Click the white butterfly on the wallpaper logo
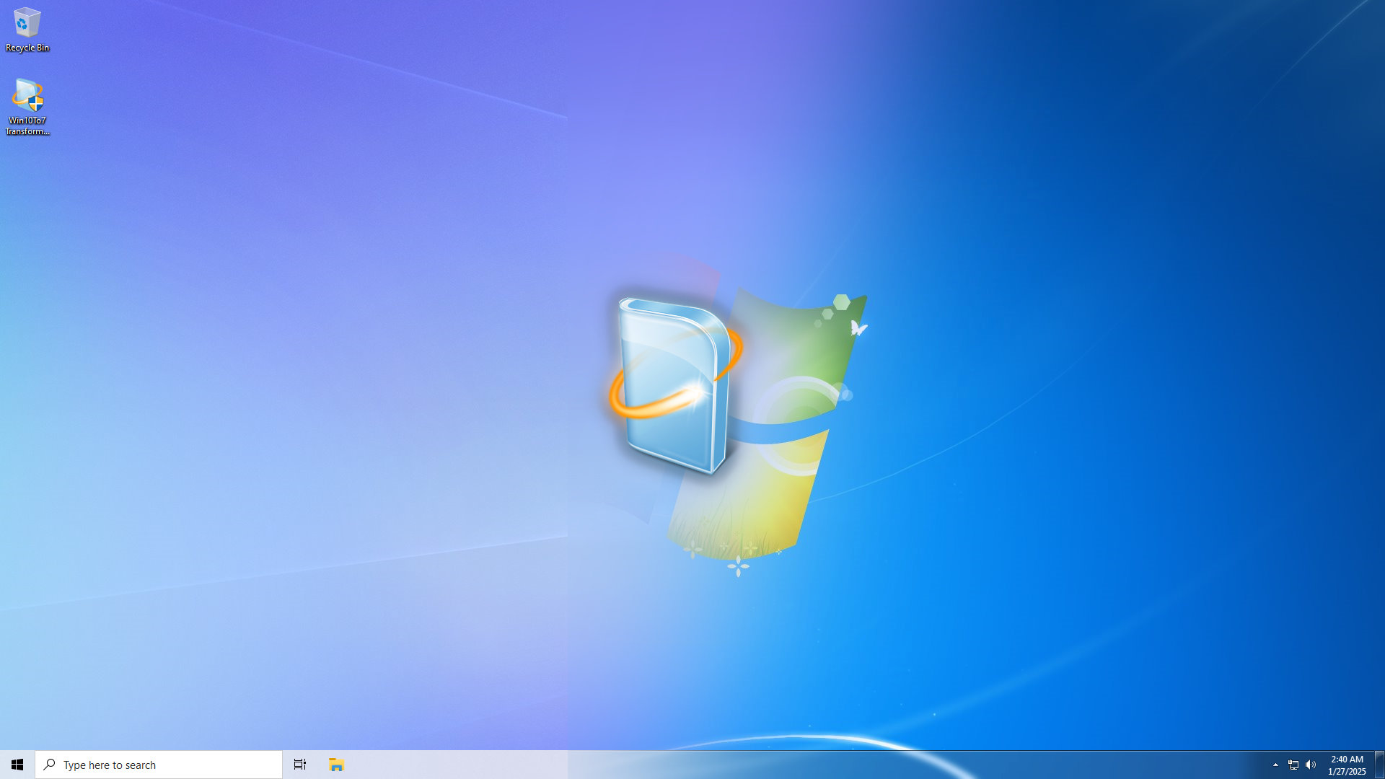 tap(858, 328)
